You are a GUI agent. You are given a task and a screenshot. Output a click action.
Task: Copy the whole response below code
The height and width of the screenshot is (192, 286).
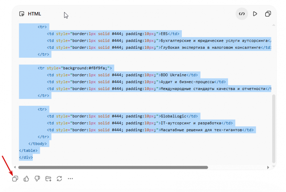15,178
